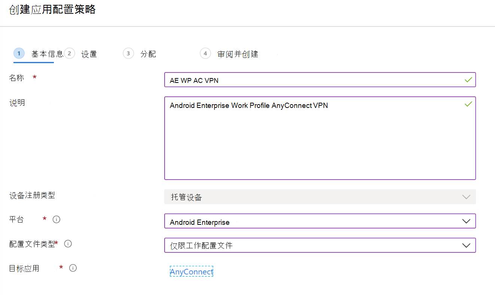Open the 审阅并创建 step tab
The image size is (495, 295).
click(x=229, y=54)
